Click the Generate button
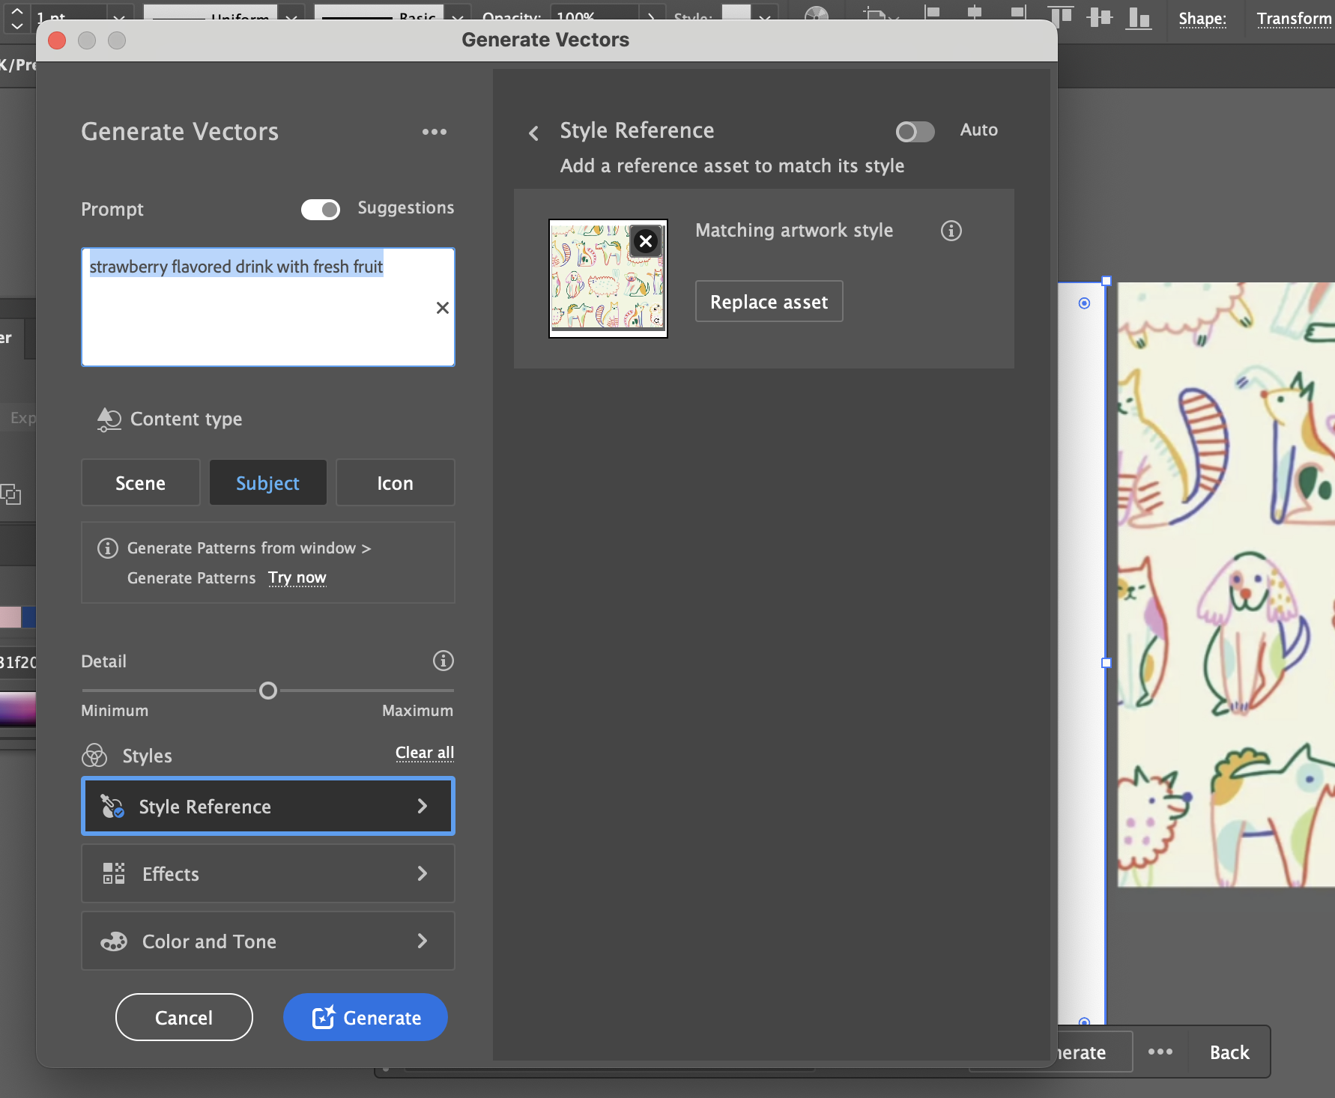Viewport: 1335px width, 1098px height. click(x=366, y=1017)
